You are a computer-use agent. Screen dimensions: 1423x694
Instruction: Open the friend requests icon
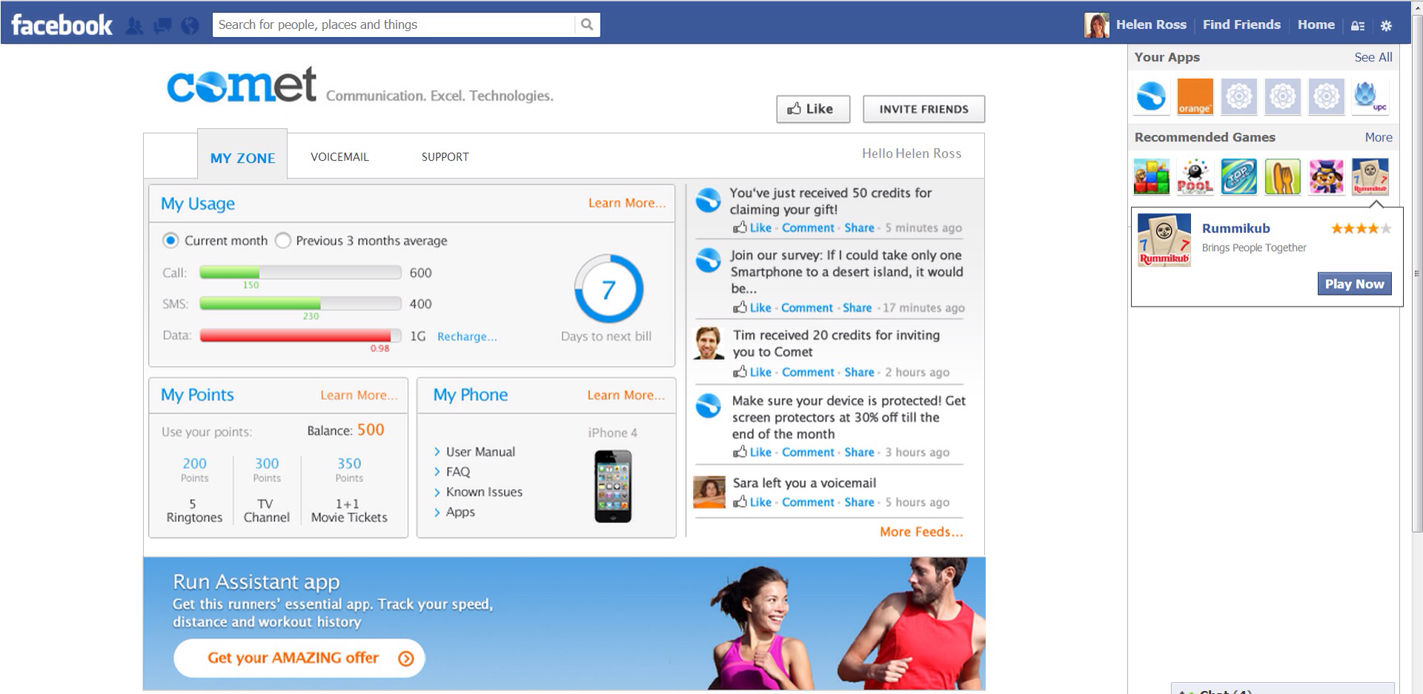pos(134,26)
